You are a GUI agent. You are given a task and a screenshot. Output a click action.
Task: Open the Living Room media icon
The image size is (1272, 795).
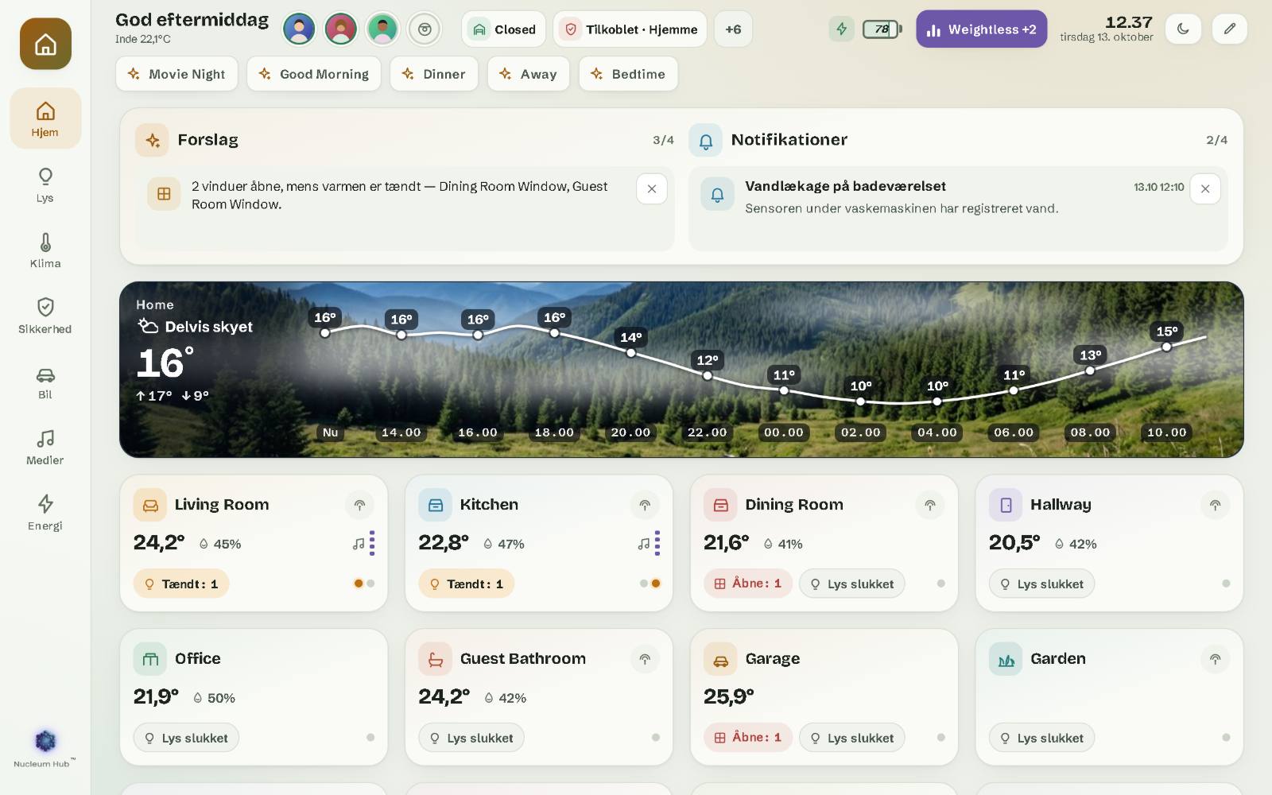[359, 544]
